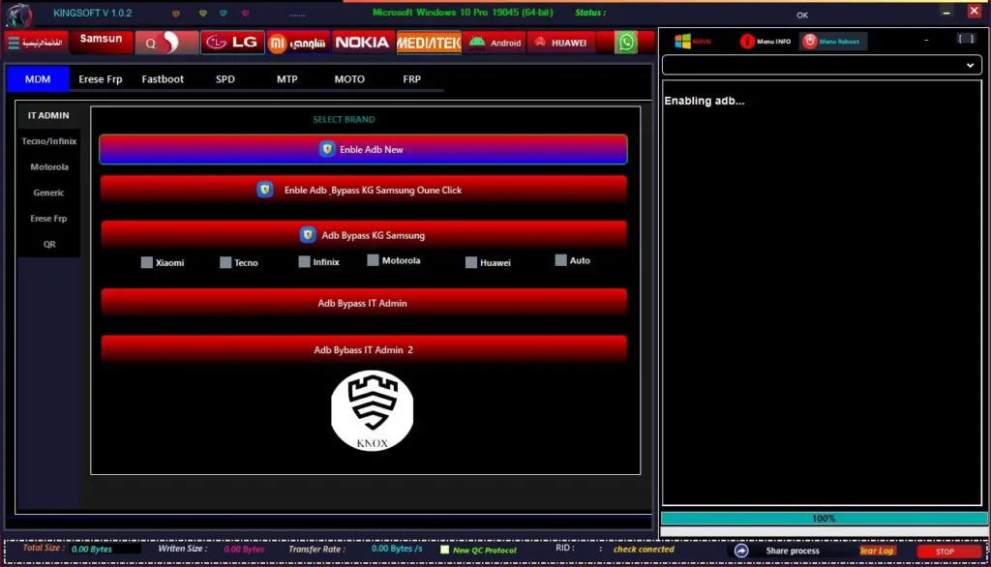Viewport: 991px width, 567px height.
Task: Select Tecno/Infinix in the sidebar
Action: click(48, 141)
